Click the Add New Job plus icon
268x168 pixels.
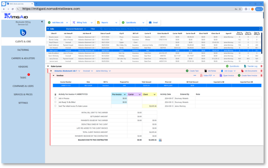pos(49,23)
